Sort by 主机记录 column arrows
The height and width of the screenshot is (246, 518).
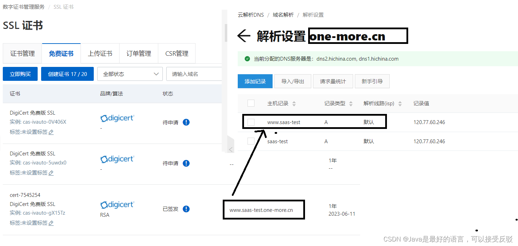pyautogui.click(x=294, y=103)
